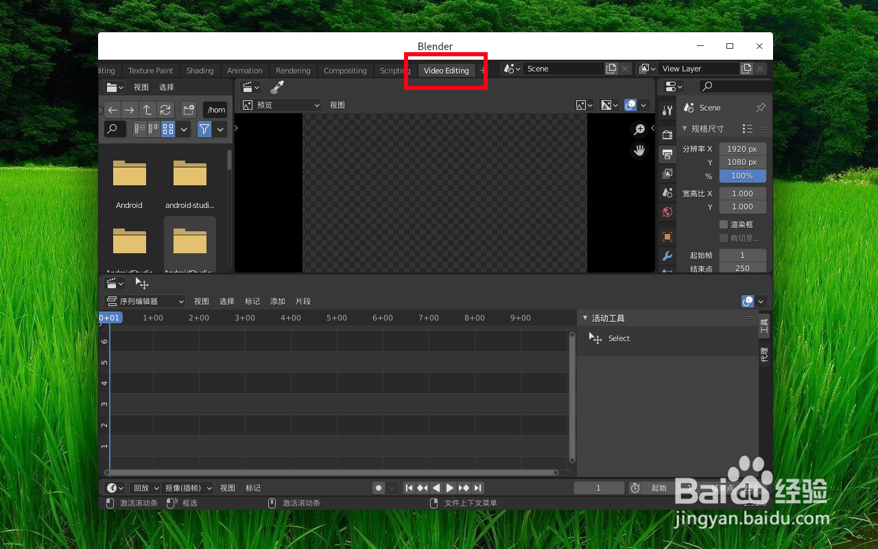Viewport: 878px width, 549px height.
Task: Collapse the 规格尺寸 panel
Action: coord(685,129)
